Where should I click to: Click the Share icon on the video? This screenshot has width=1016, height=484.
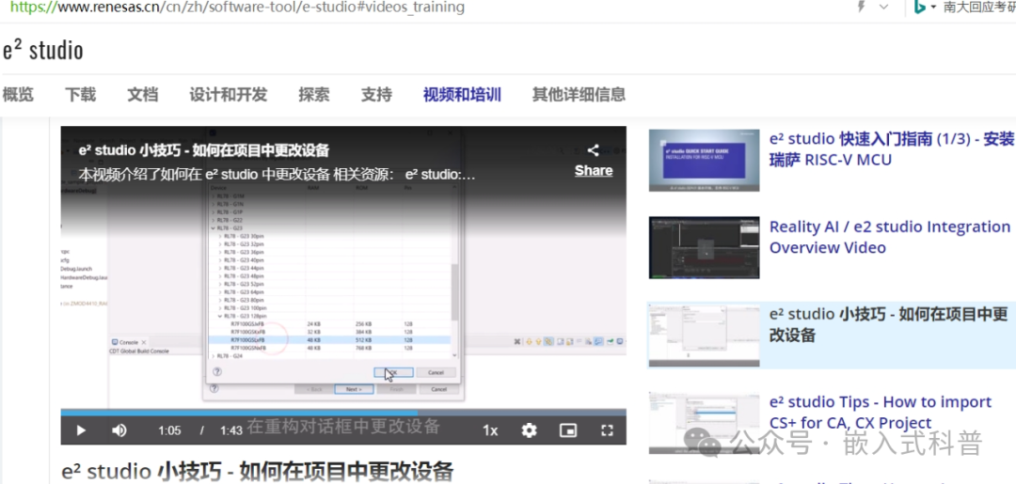pyautogui.click(x=593, y=150)
